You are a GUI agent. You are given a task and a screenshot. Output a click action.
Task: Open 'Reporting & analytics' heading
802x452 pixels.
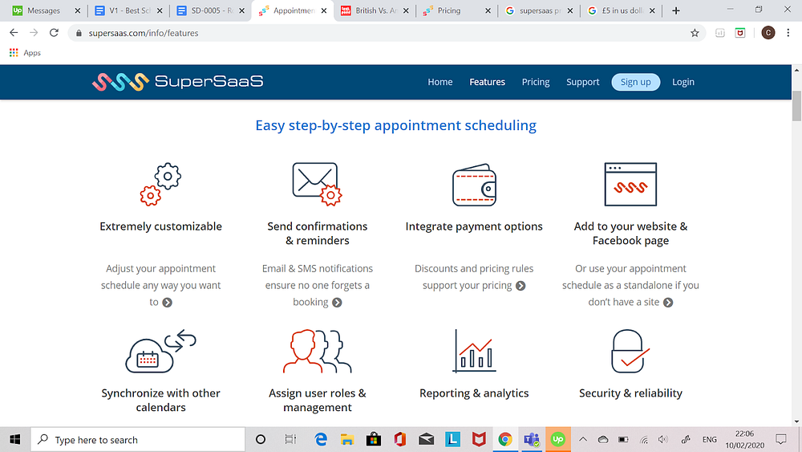[474, 393]
